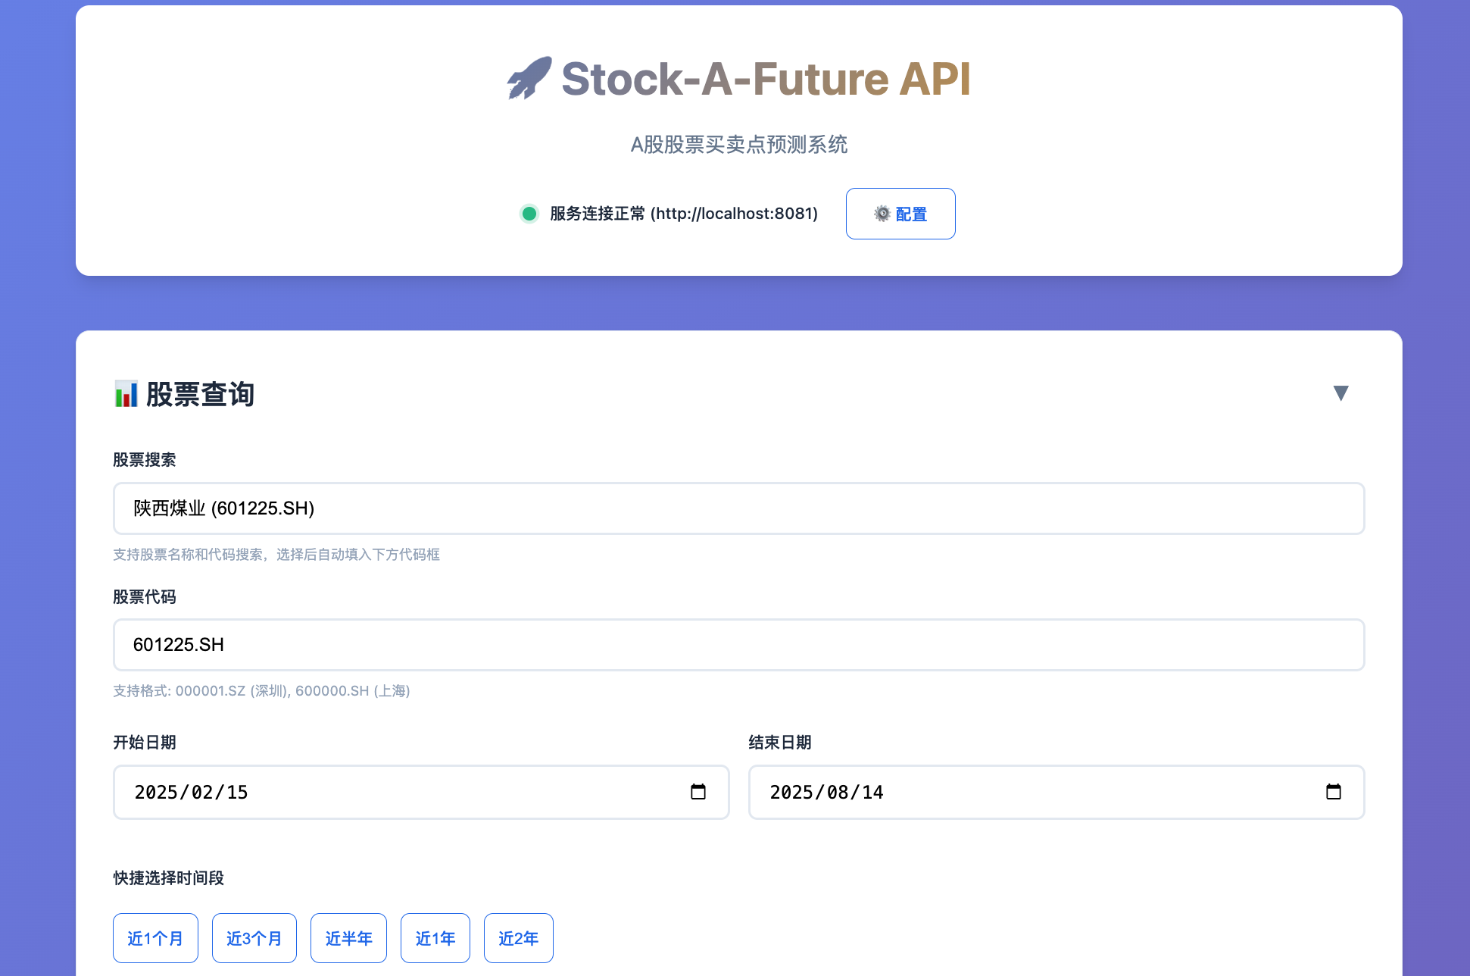Screen dimensions: 1470x976
Task: Click the 股票搜索 input field
Action: 738,508
